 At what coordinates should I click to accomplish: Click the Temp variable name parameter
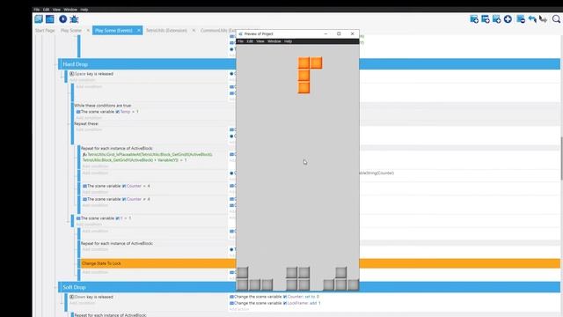[125, 112]
